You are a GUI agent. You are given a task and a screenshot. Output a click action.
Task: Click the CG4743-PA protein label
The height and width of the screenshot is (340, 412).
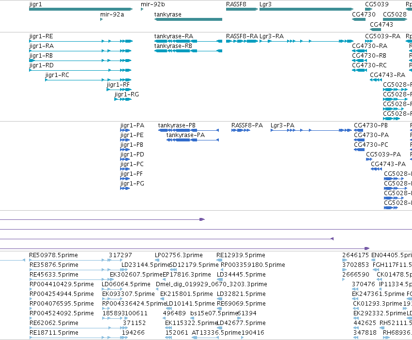(388, 164)
